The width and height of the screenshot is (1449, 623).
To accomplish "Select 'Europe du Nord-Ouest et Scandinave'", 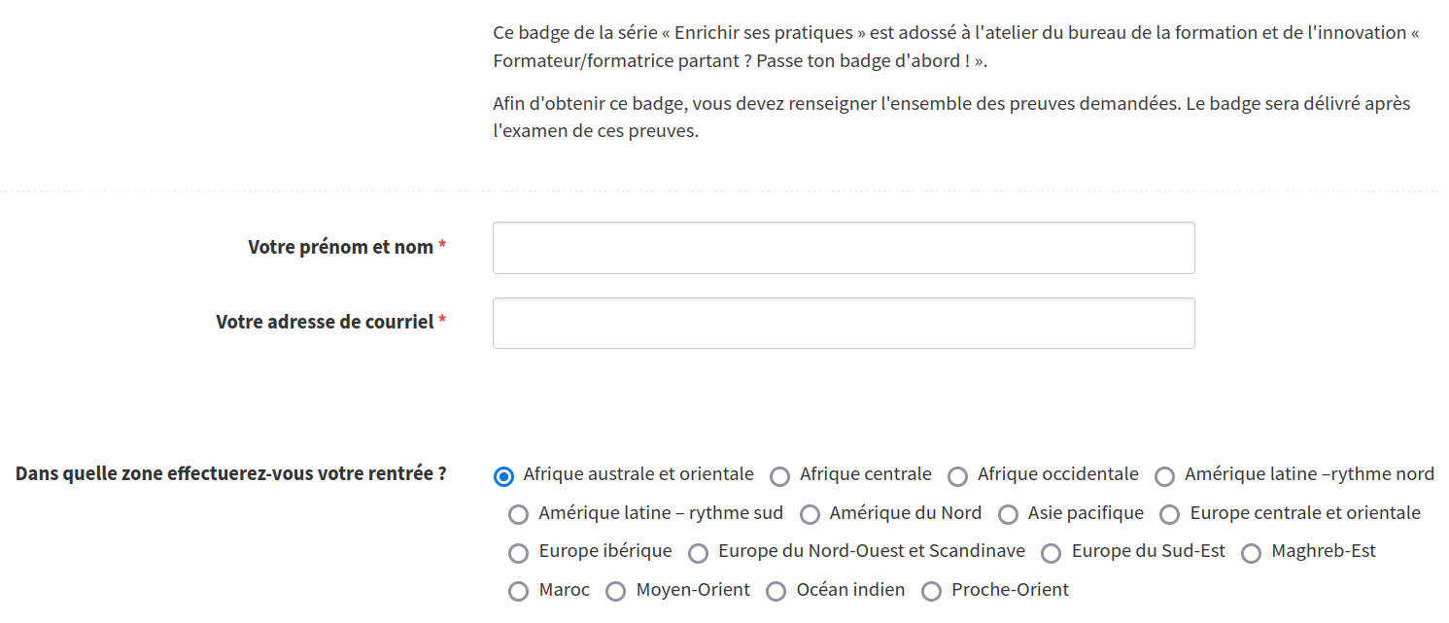I will (x=698, y=553).
